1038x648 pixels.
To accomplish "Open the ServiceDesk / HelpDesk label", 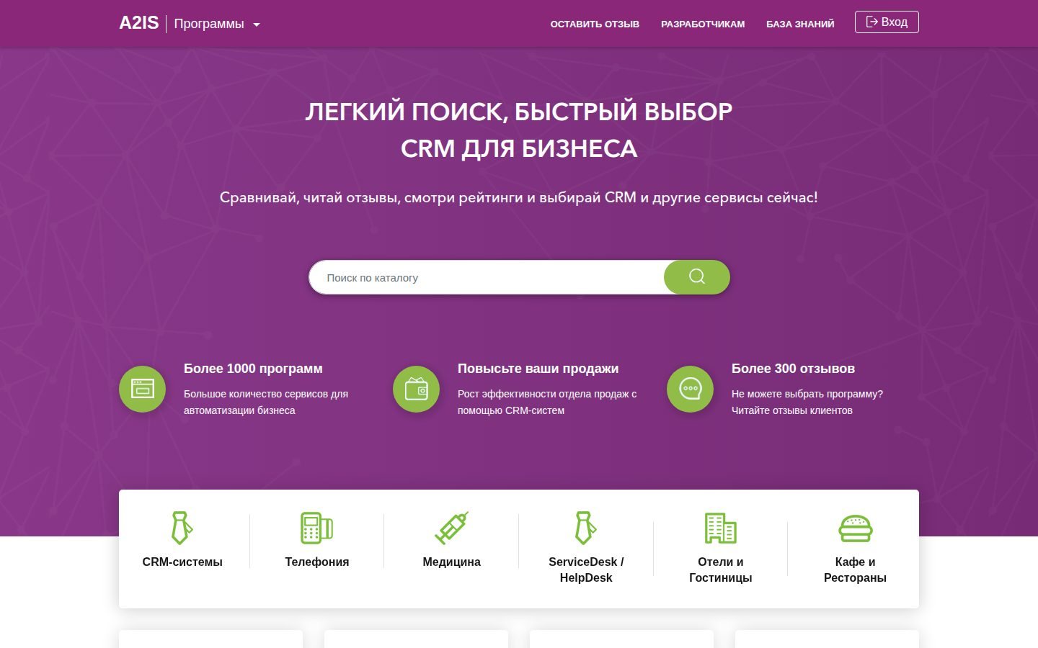I will (586, 570).
